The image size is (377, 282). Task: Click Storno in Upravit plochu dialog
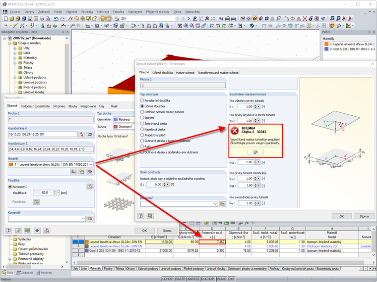(167, 231)
